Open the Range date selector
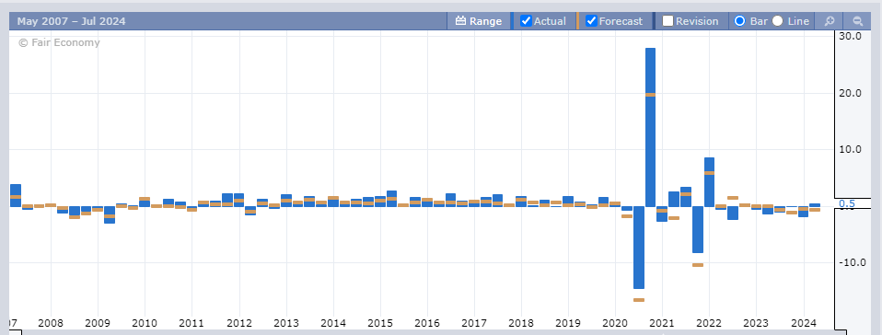Screen dimensions: 882x335 click(478, 21)
